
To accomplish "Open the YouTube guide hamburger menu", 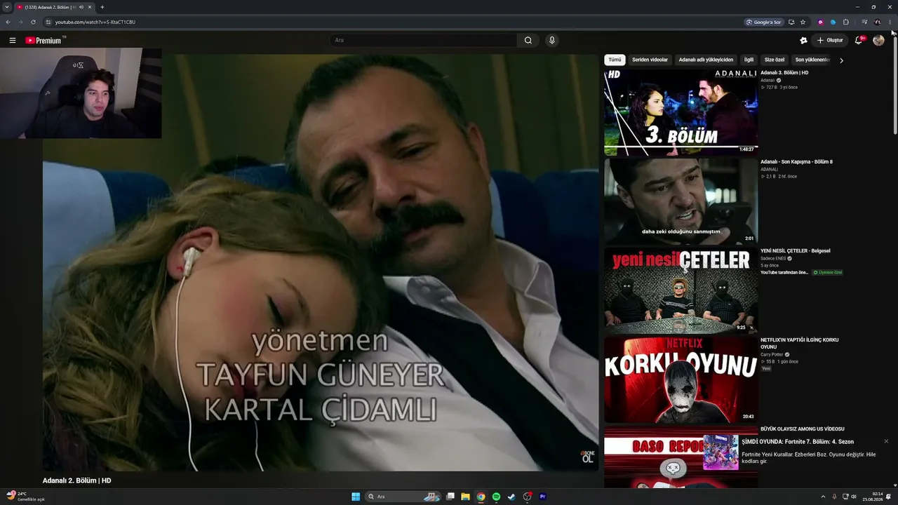I will tap(12, 40).
